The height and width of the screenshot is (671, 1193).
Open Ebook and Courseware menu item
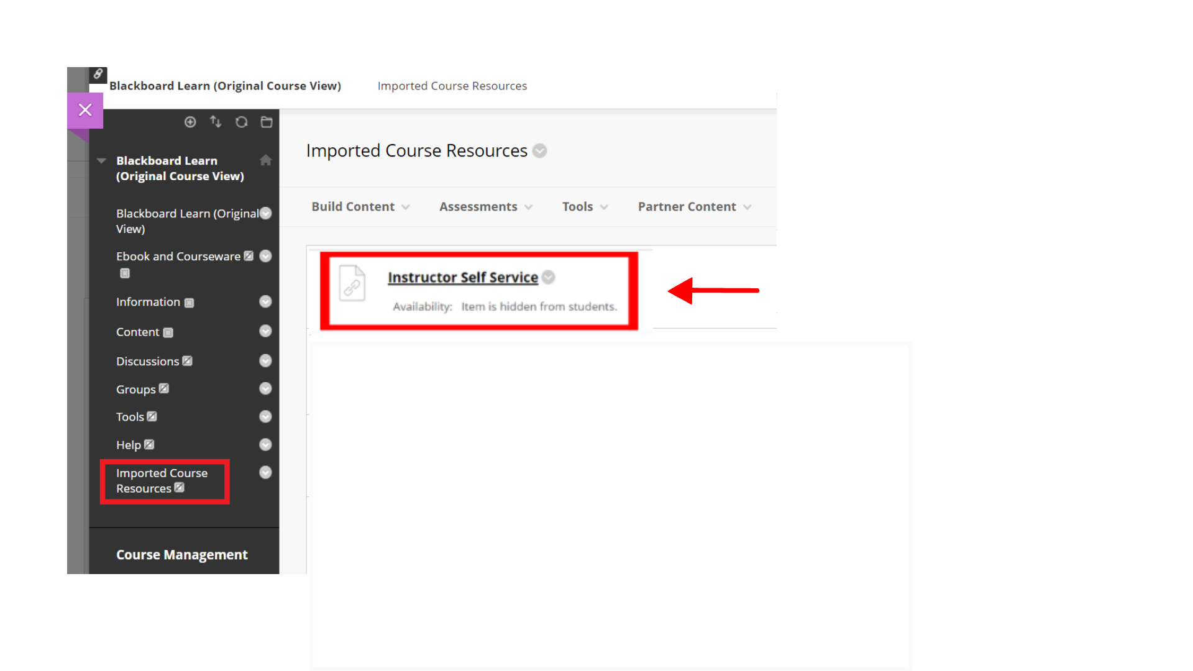[x=178, y=257]
